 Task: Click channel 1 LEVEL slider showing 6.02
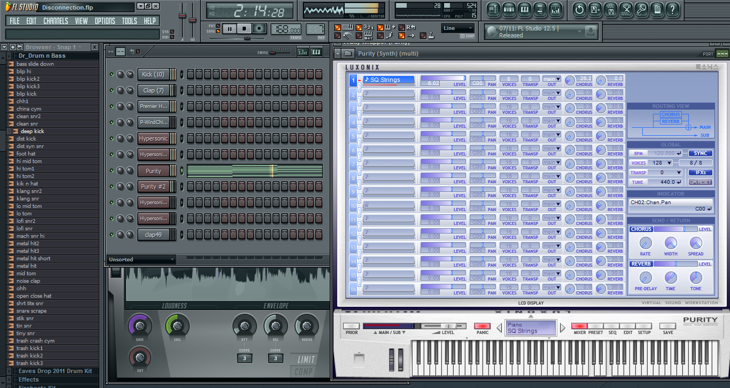click(443, 78)
